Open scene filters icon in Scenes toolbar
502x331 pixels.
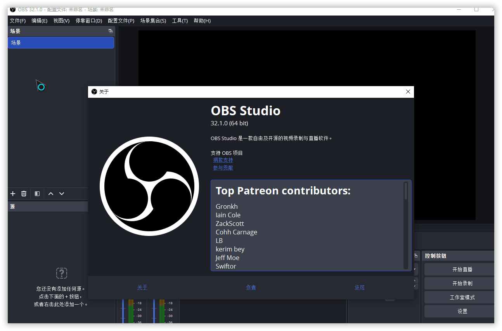[x=37, y=194]
